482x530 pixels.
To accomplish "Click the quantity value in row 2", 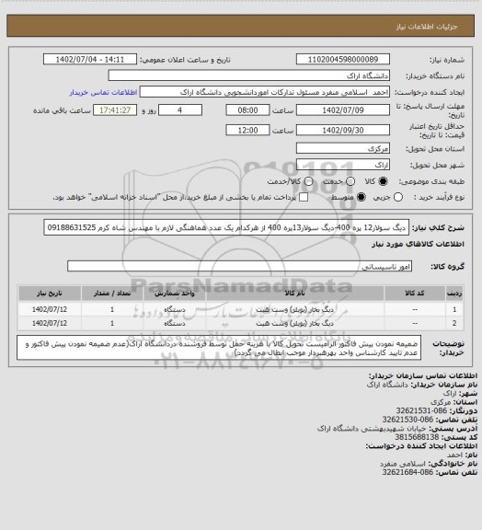I will click(x=112, y=323).
